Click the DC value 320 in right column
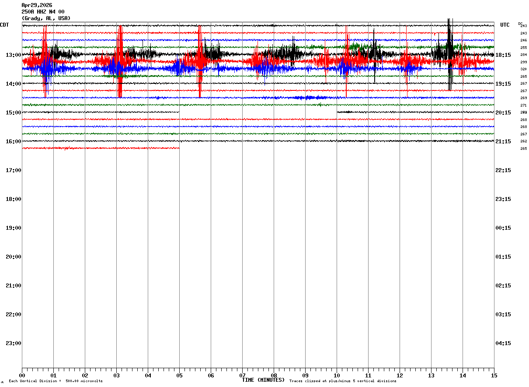The height and width of the screenshot is (387, 529). 523,69
